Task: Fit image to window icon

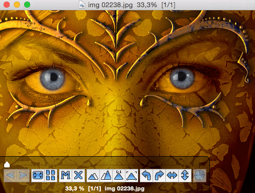Action: coord(132,175)
